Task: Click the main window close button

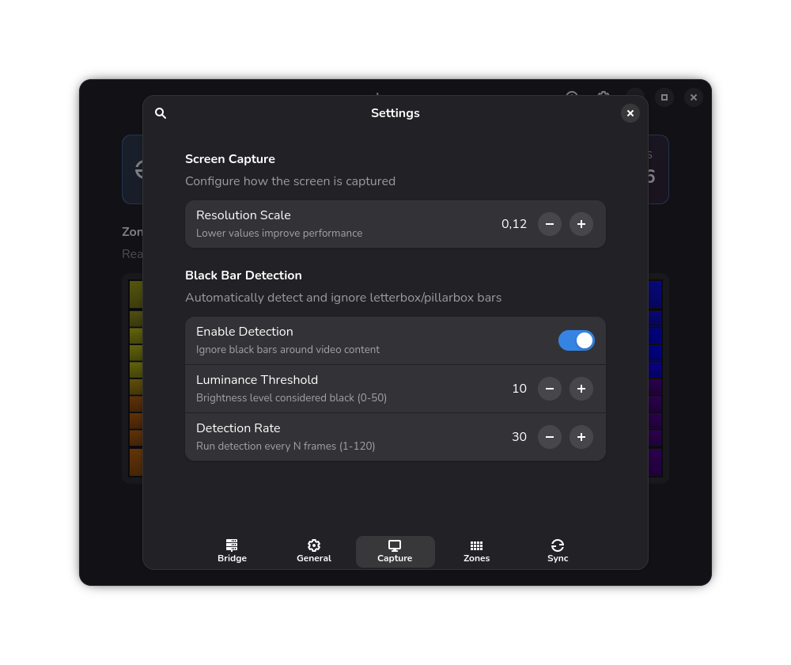Action: (x=694, y=97)
